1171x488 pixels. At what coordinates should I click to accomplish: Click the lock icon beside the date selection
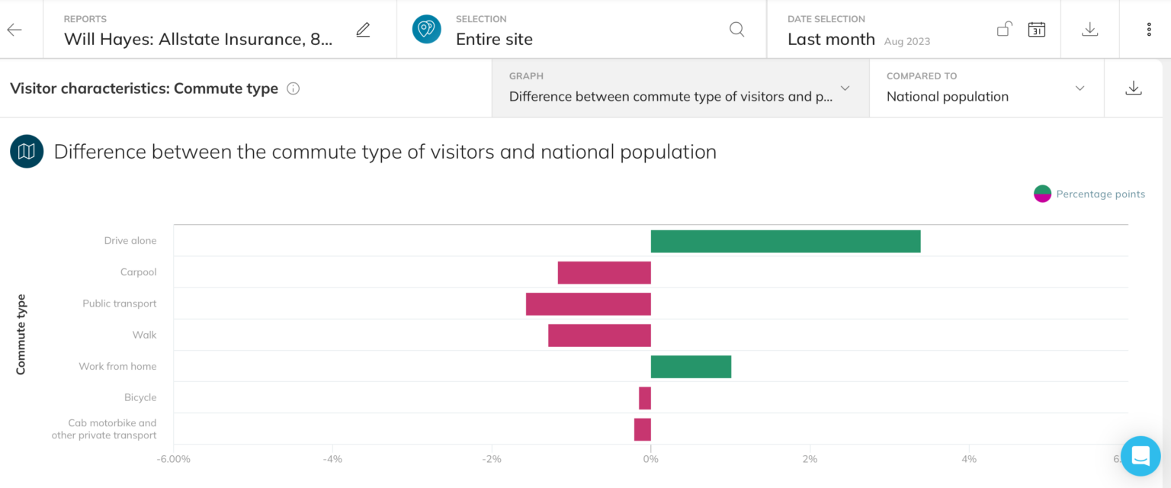pos(1004,28)
